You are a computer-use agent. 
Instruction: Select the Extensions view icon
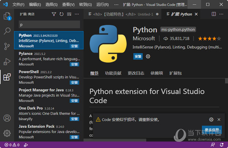(x=7, y=77)
